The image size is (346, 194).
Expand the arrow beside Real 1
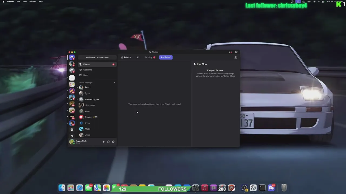click(x=77, y=87)
